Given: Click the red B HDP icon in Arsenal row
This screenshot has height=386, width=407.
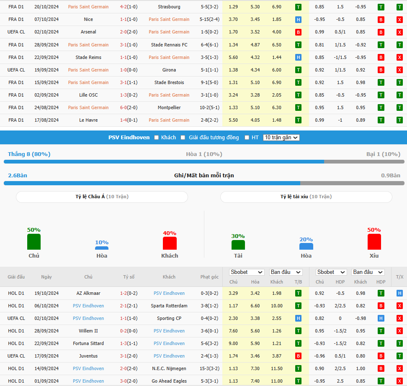Looking at the screenshot, I should (x=381, y=32).
